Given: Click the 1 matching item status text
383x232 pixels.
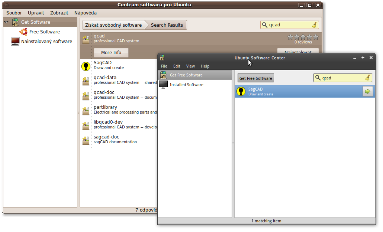Looking at the screenshot, I should click(x=266, y=221).
